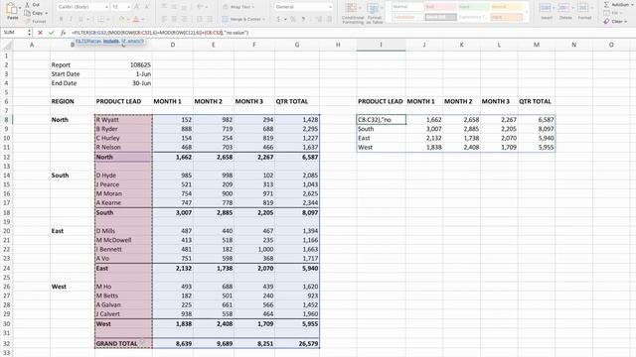Viewport: 636px width, 357px height.
Task: Open the Copy options arrow
Action: click(46, 13)
